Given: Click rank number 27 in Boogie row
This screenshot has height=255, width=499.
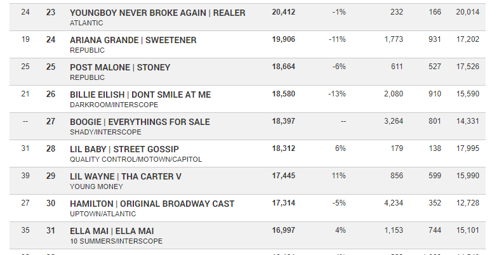Looking at the screenshot, I should click(51, 121).
